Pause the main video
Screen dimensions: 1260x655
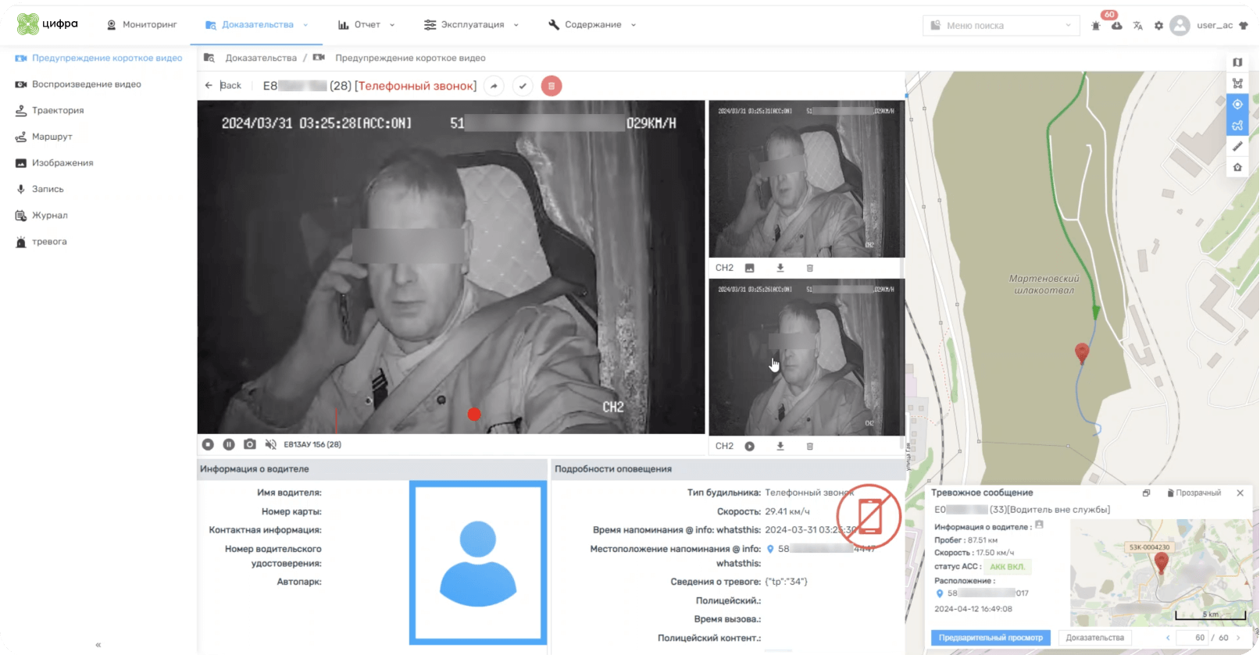point(229,444)
